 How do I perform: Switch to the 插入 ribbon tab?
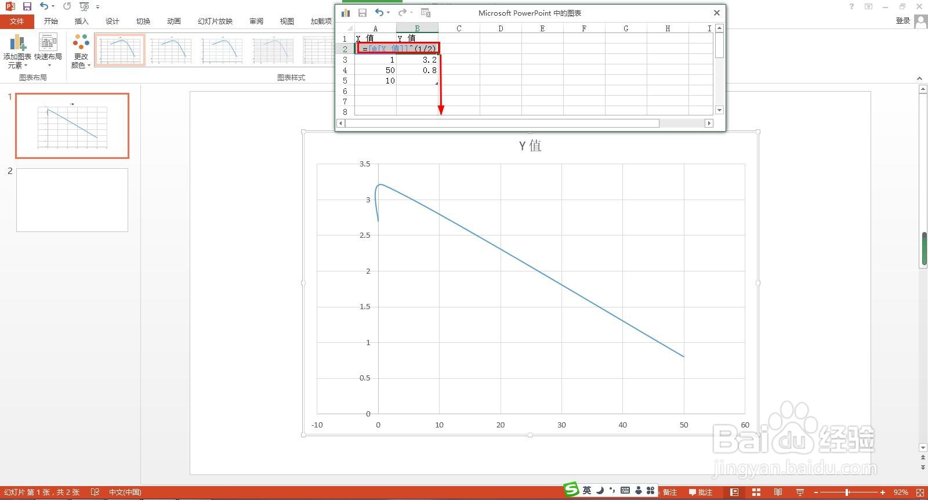pyautogui.click(x=82, y=21)
